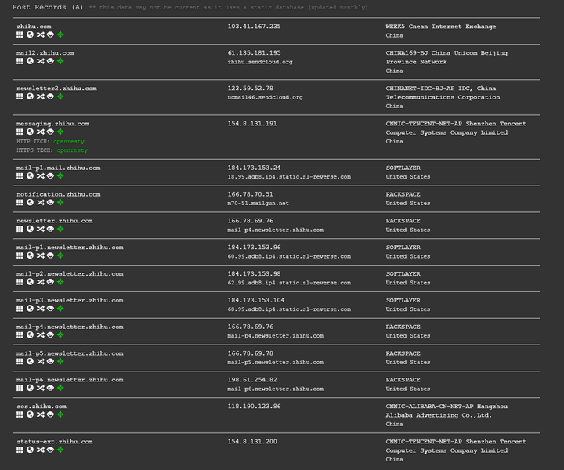Click the green crosshair icon under notification.zhihu.com

point(60,202)
